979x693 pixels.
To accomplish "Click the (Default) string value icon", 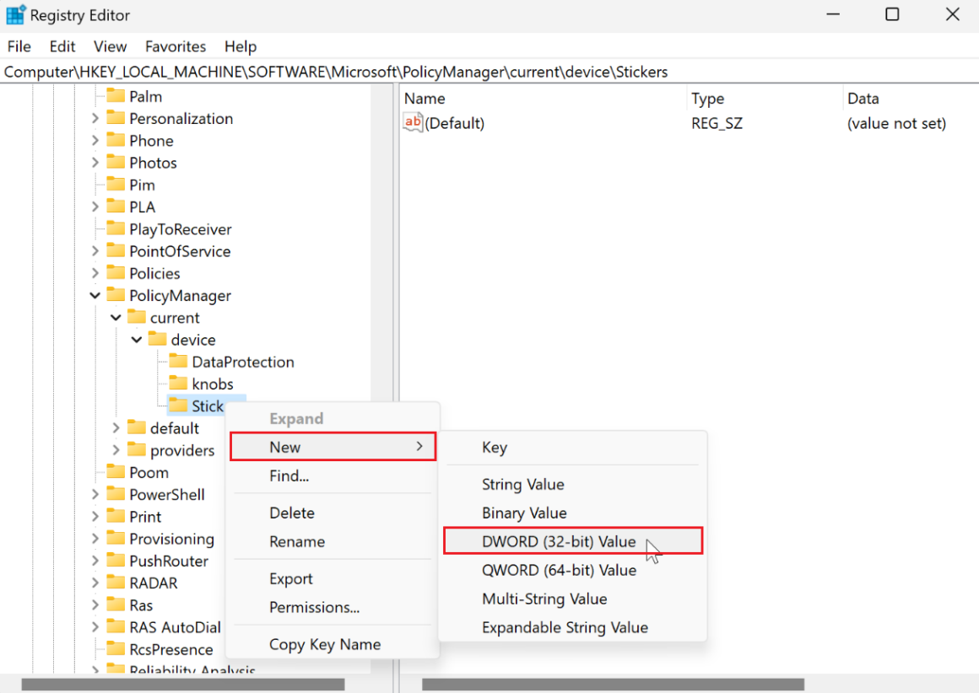I will click(x=413, y=123).
